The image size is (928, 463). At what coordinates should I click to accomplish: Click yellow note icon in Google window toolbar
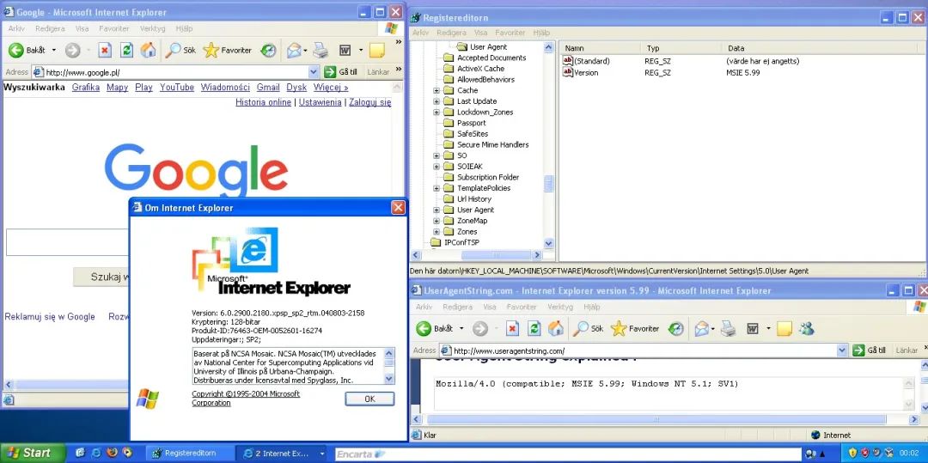pos(377,51)
